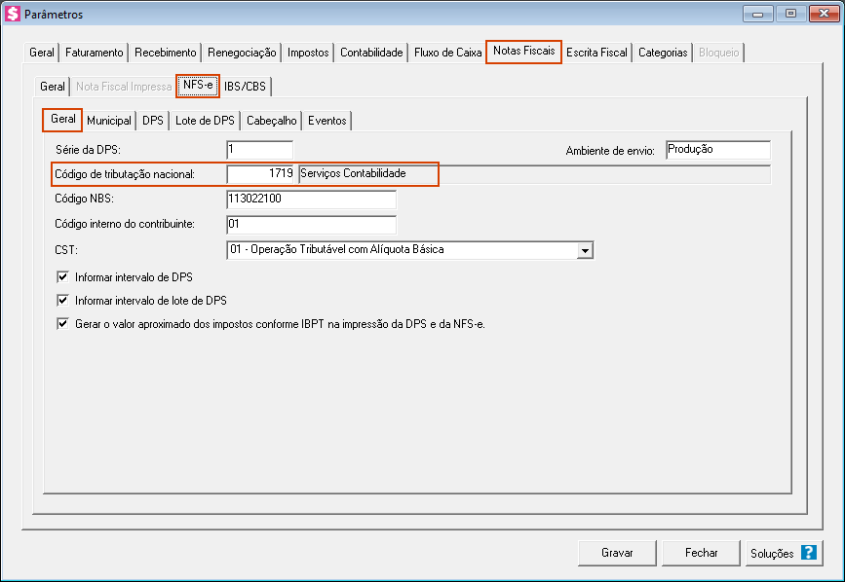The height and width of the screenshot is (582, 845).
Task: Switch to the IBS/CBS sub-tab
Action: 245,87
